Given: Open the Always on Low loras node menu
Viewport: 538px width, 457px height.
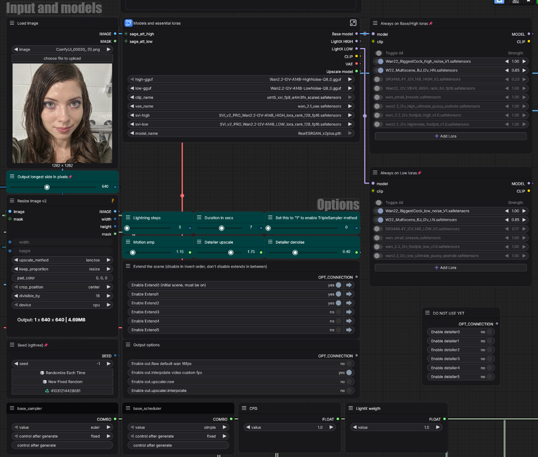Looking at the screenshot, I should 375,173.
